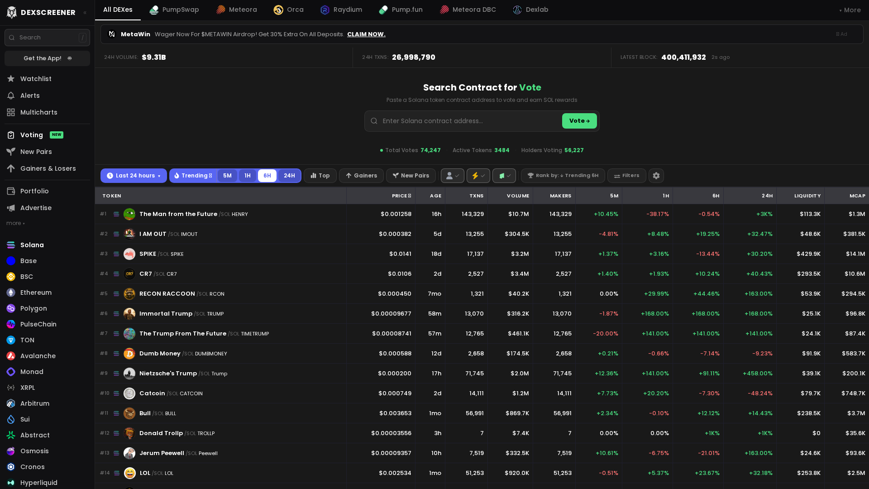
Task: Toggle New Pairs filter in toolbar
Action: [x=411, y=176]
